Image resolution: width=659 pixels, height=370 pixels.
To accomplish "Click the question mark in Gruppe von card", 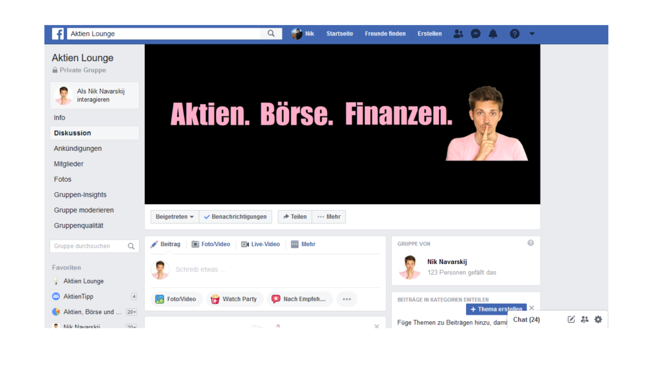I will [x=531, y=243].
